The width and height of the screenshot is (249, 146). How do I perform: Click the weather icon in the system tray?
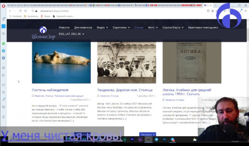(x=195, y=139)
